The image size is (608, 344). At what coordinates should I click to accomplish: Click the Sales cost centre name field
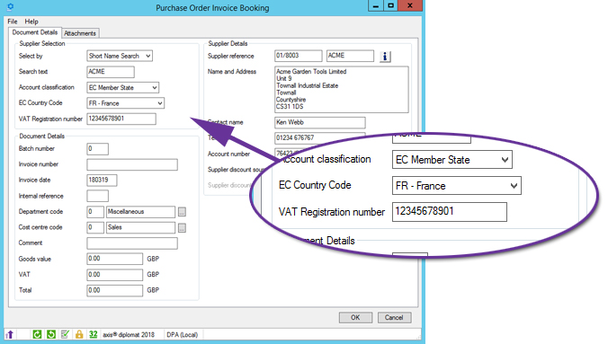(x=140, y=228)
